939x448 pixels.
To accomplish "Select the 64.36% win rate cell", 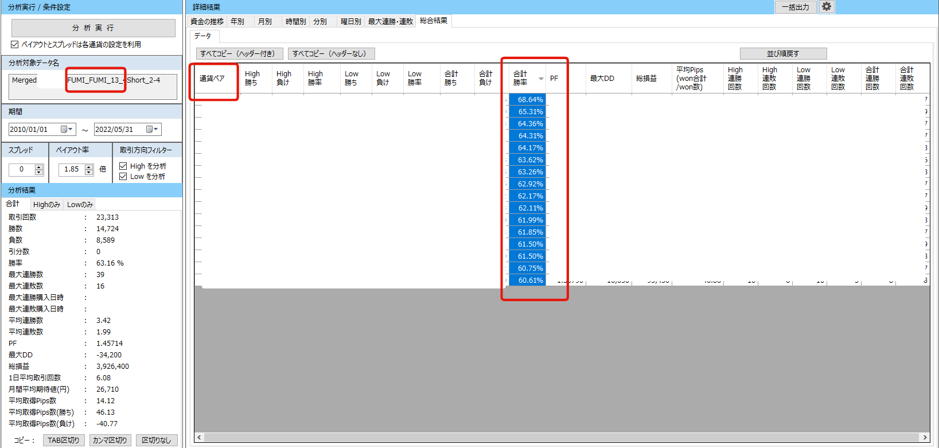I will (527, 123).
